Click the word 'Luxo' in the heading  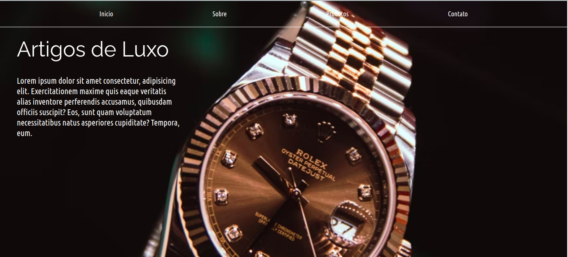pos(145,49)
